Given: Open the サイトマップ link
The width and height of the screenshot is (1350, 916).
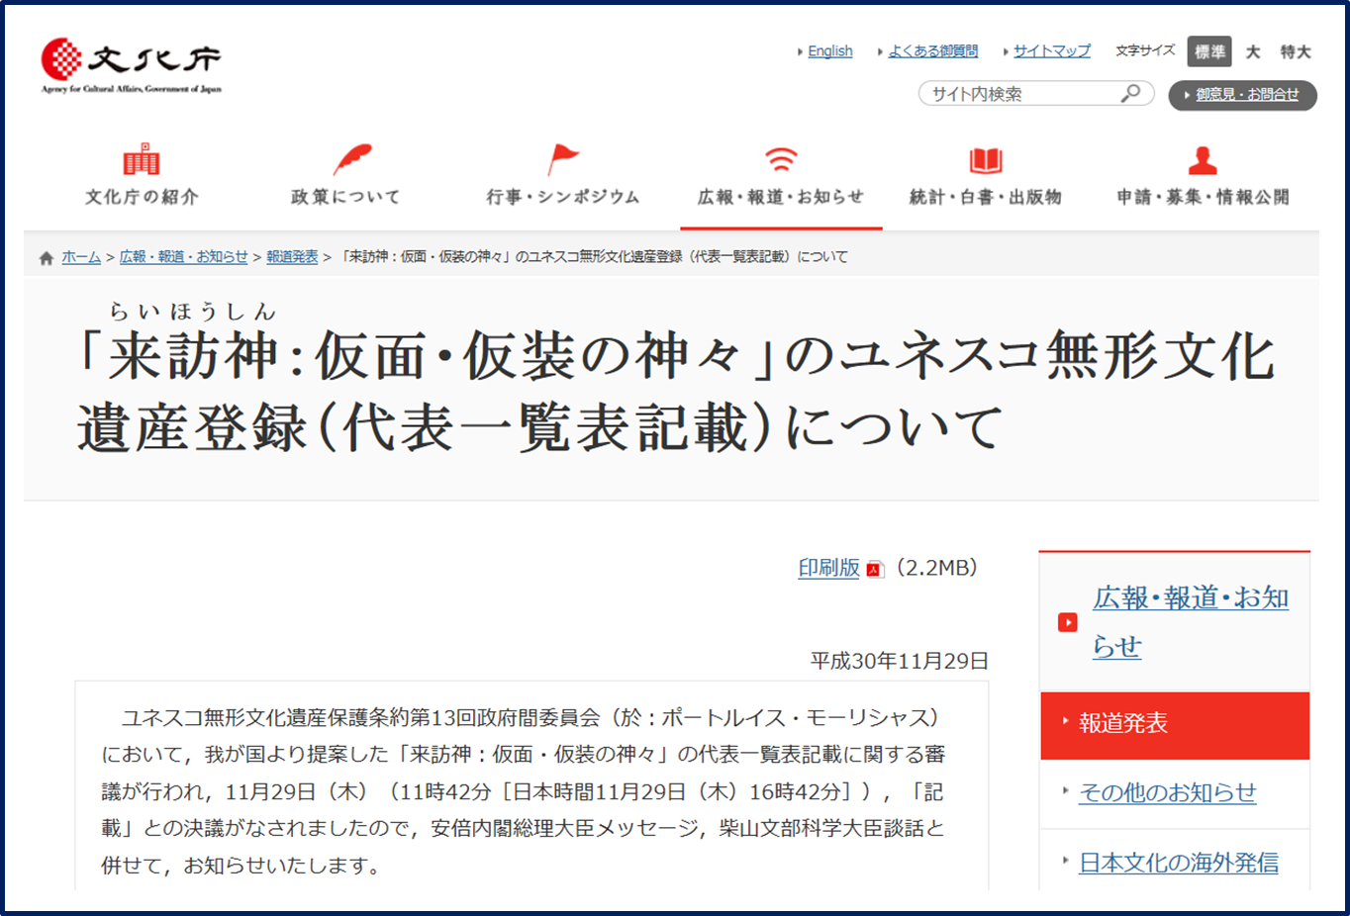Looking at the screenshot, I should [x=1052, y=51].
